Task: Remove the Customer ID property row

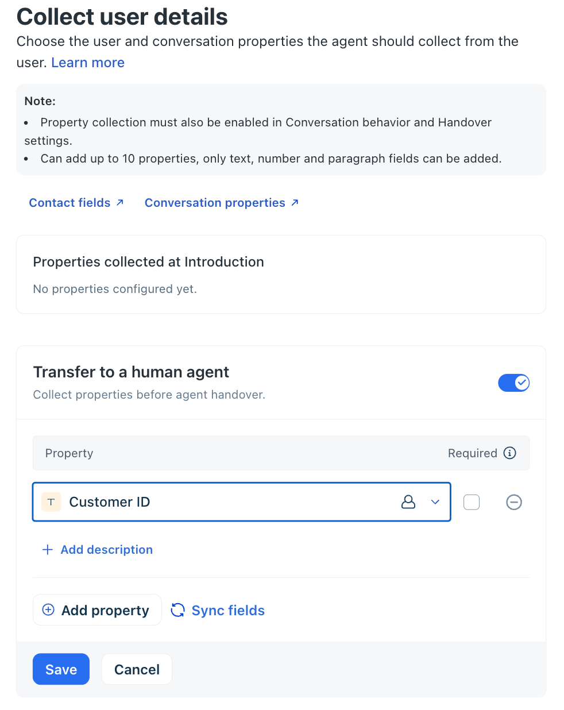Action: click(x=514, y=502)
